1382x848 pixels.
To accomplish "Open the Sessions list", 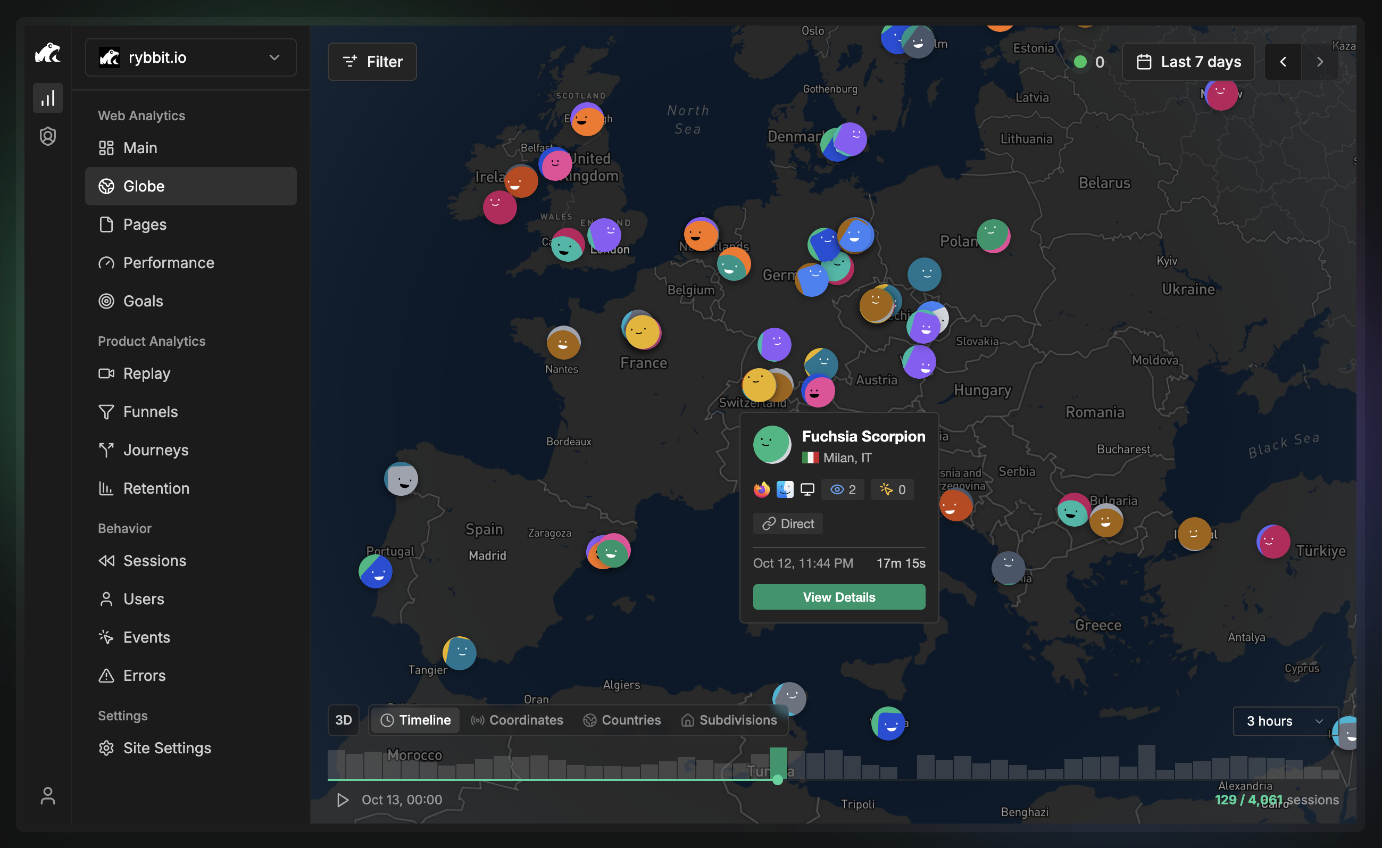I will 190,561.
